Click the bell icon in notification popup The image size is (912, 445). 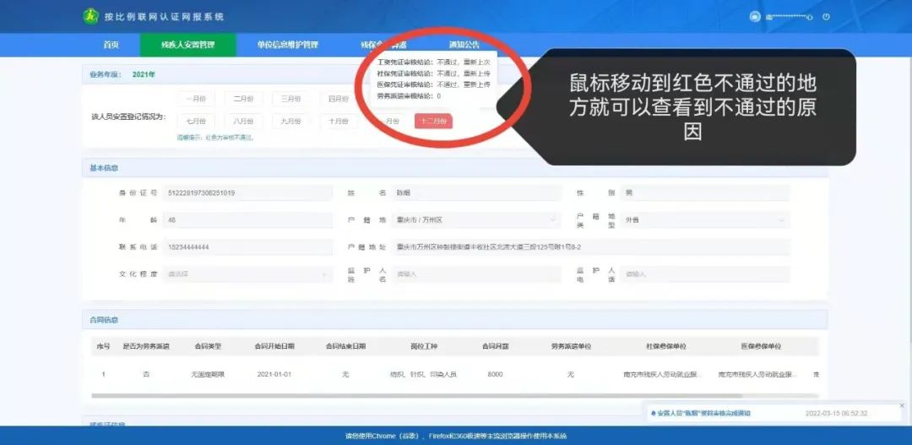point(651,413)
